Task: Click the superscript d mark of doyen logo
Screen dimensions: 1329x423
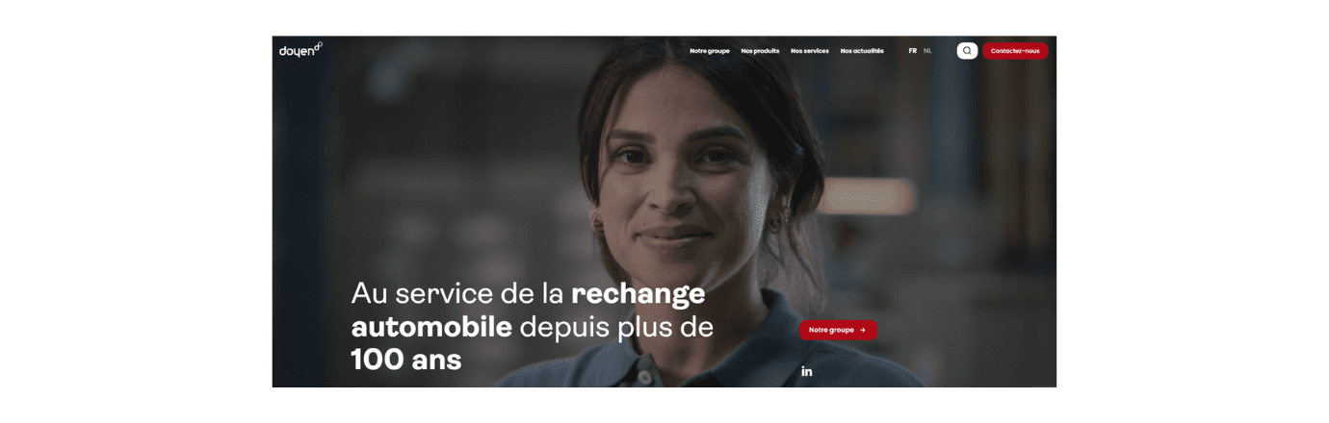Action: click(x=319, y=44)
